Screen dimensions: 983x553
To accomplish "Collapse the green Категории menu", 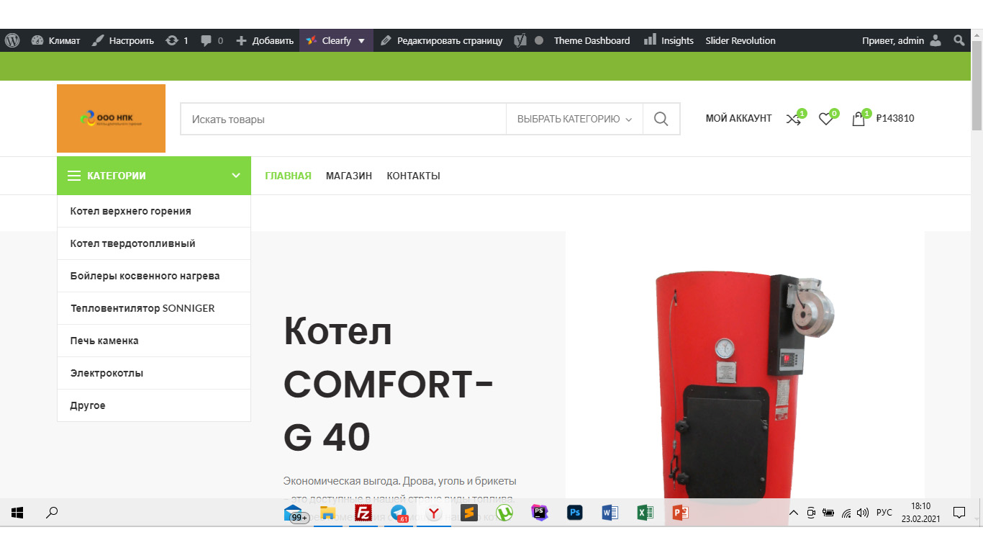I will (154, 176).
